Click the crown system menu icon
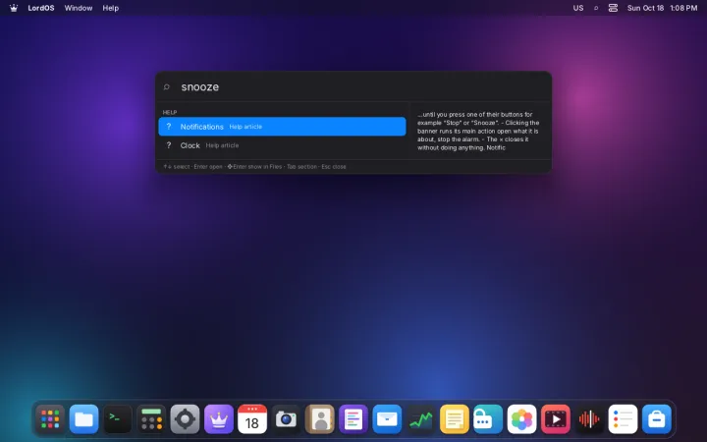Screen dimensions: 707x442 [14, 8]
